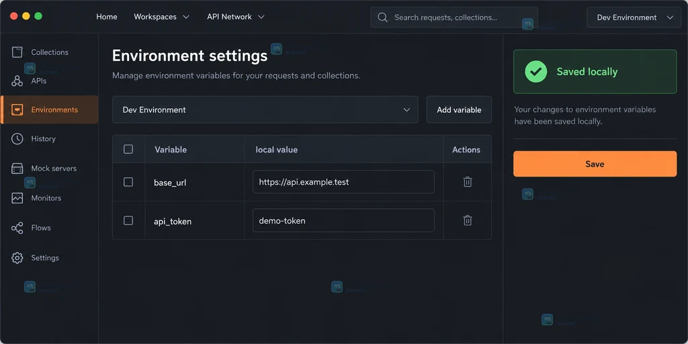Expand the API Network menu chevron
This screenshot has height=344, width=688.
pyautogui.click(x=261, y=17)
